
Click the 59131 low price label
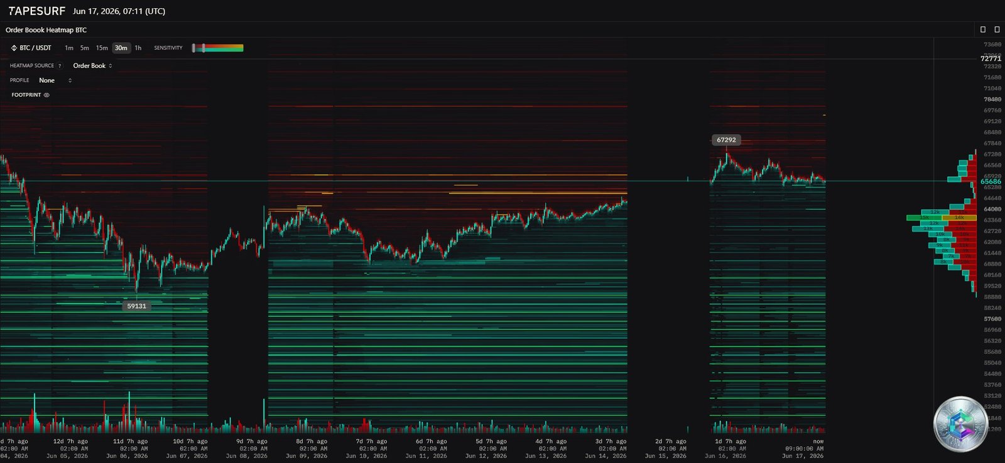coord(136,306)
